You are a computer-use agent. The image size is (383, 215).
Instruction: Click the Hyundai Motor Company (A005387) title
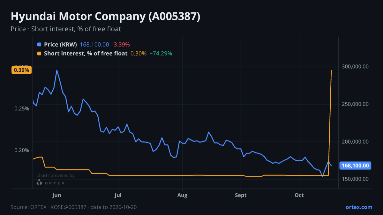(x=105, y=17)
